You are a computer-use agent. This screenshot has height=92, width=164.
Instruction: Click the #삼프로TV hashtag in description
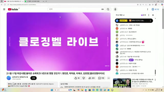pos(39,84)
